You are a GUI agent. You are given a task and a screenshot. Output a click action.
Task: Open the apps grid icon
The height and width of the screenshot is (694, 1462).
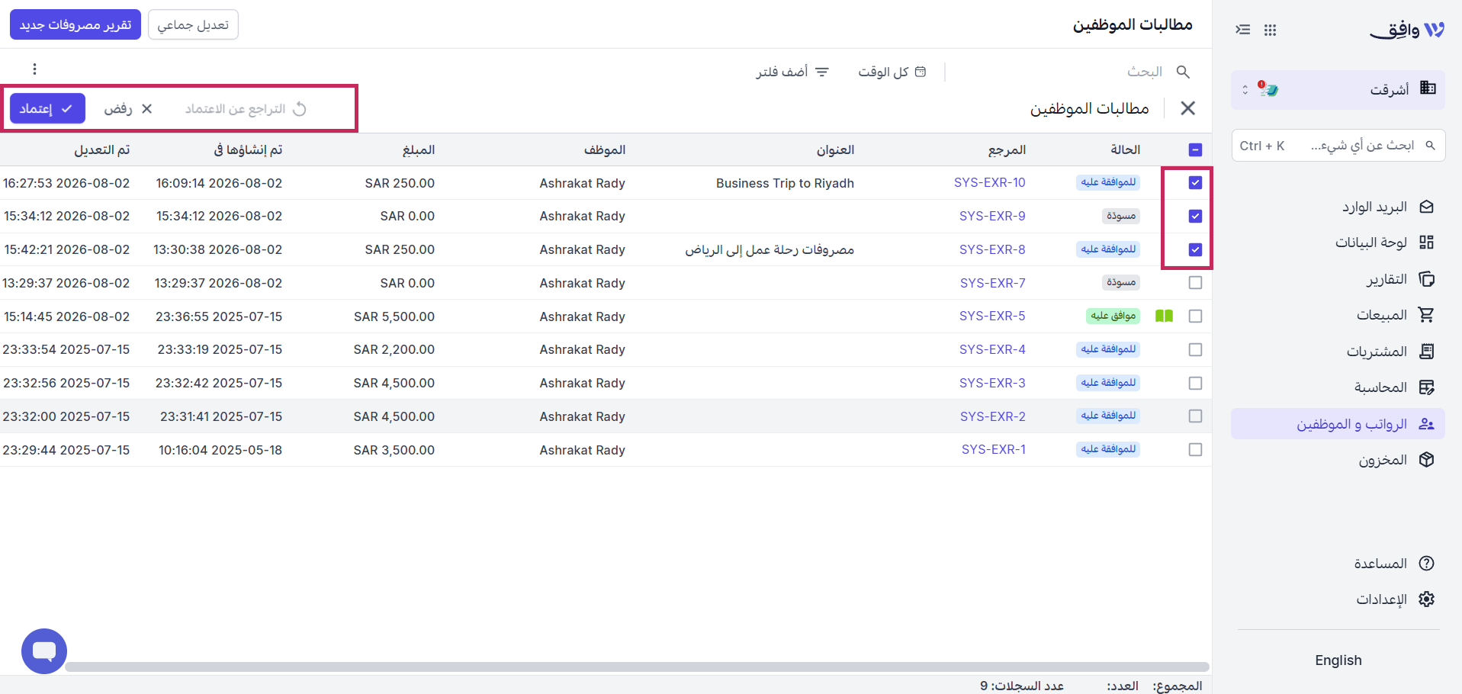pyautogui.click(x=1270, y=30)
